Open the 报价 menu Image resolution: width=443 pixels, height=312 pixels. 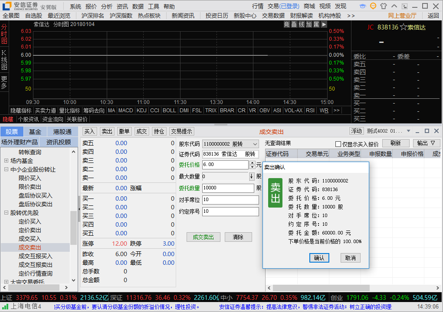coord(91,6)
